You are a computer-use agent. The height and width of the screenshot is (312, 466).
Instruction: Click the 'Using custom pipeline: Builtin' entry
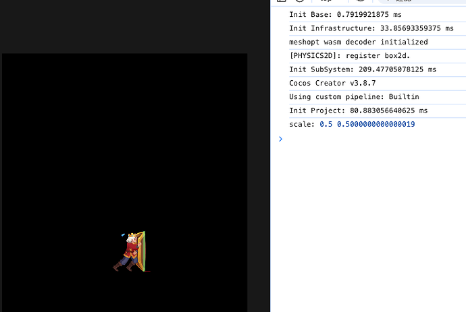point(354,96)
